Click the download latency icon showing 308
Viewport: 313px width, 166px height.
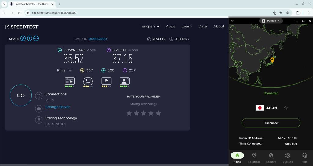pyautogui.click(x=103, y=70)
